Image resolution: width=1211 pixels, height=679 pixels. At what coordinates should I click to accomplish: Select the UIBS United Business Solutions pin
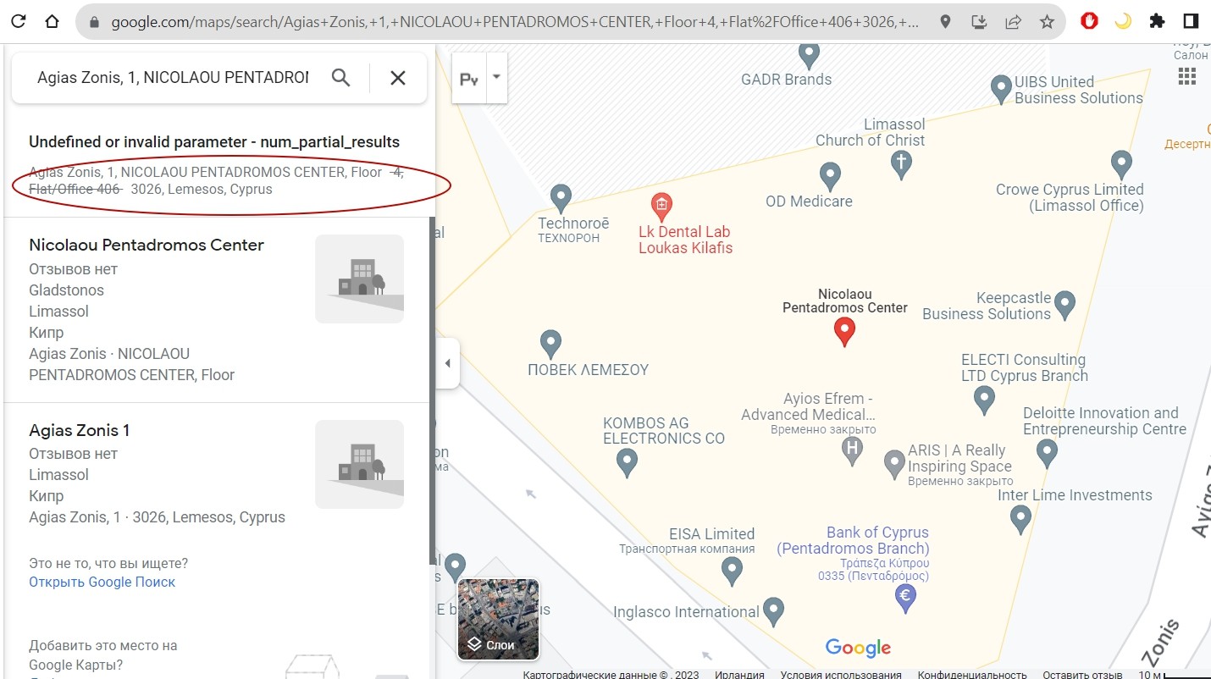1001,88
